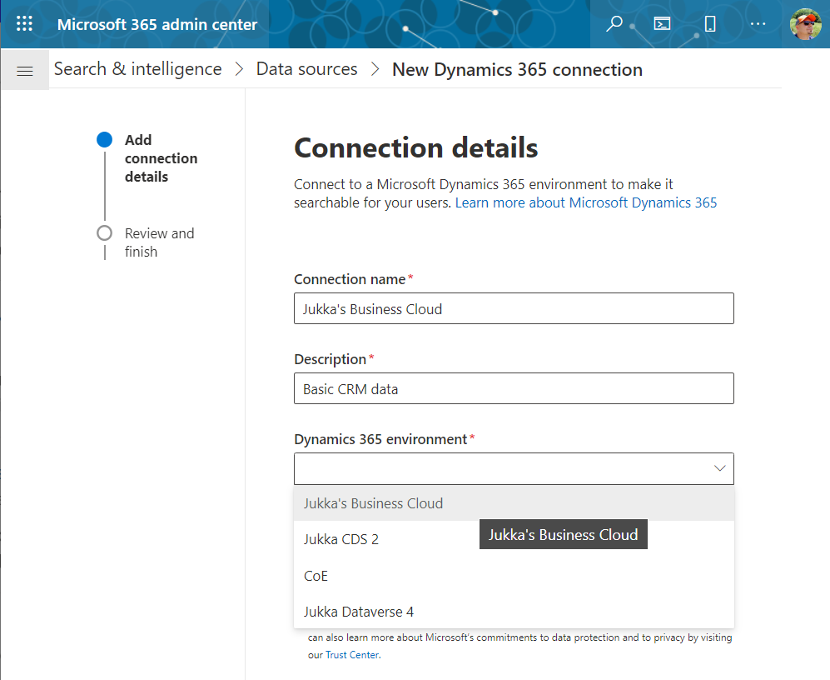
Task: Open Learn more about Microsoft Dynamics 365 link
Action: coord(586,203)
